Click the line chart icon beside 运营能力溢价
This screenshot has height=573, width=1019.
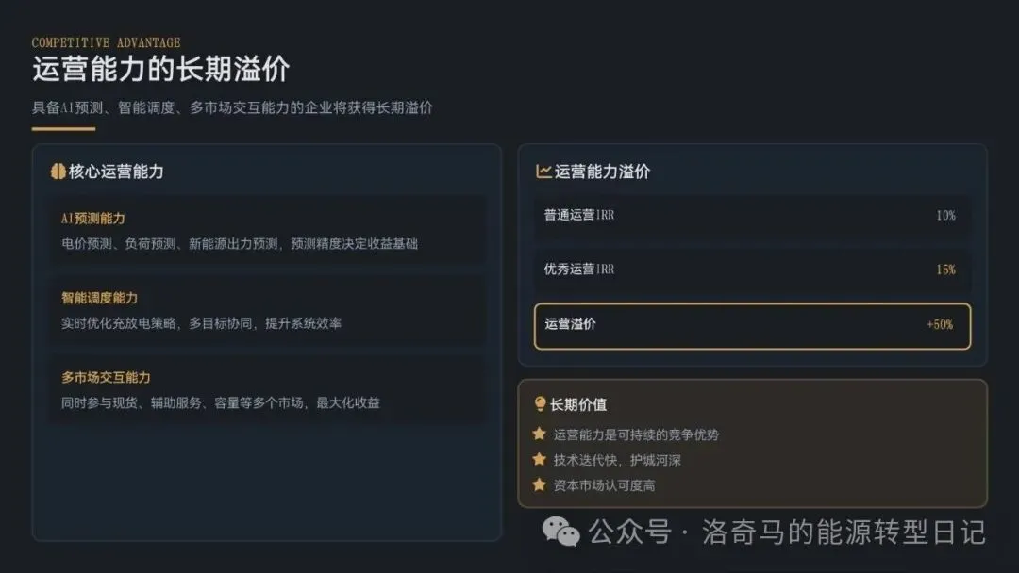click(x=543, y=172)
